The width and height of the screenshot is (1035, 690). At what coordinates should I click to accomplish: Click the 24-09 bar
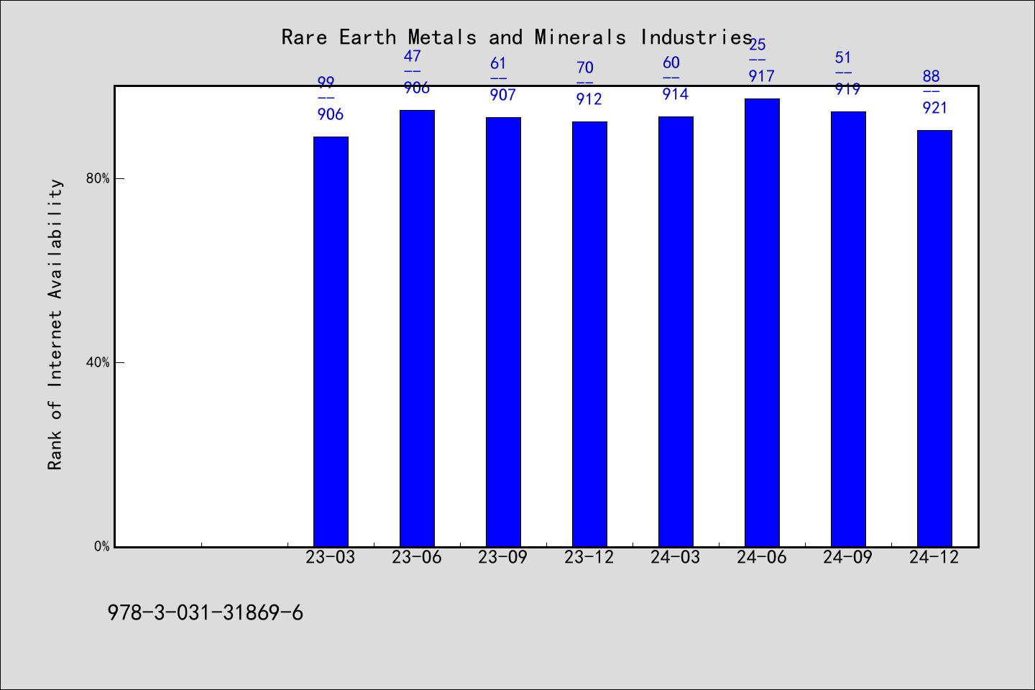pyautogui.click(x=848, y=329)
